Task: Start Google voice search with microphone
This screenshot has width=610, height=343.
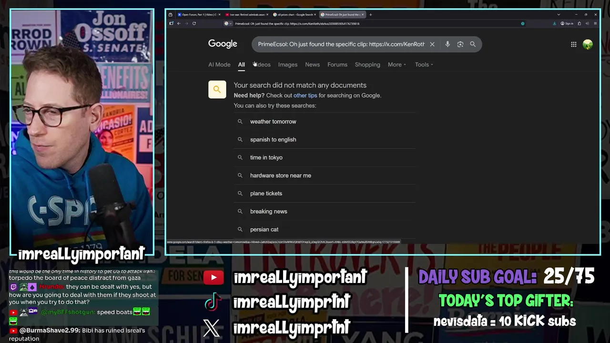Action: [x=447, y=44]
